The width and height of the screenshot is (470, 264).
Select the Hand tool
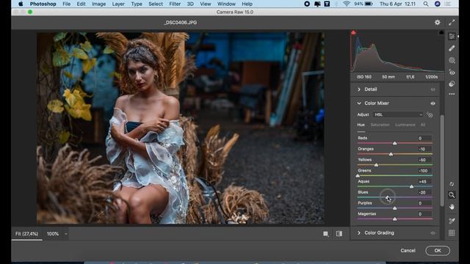pyautogui.click(x=452, y=207)
